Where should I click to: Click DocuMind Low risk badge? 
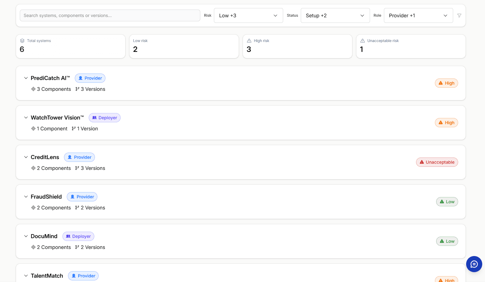click(x=447, y=241)
